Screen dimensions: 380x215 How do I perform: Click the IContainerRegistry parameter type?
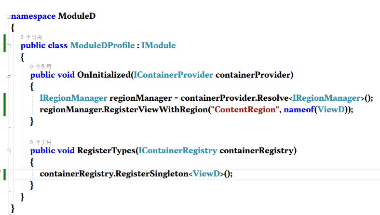point(178,151)
